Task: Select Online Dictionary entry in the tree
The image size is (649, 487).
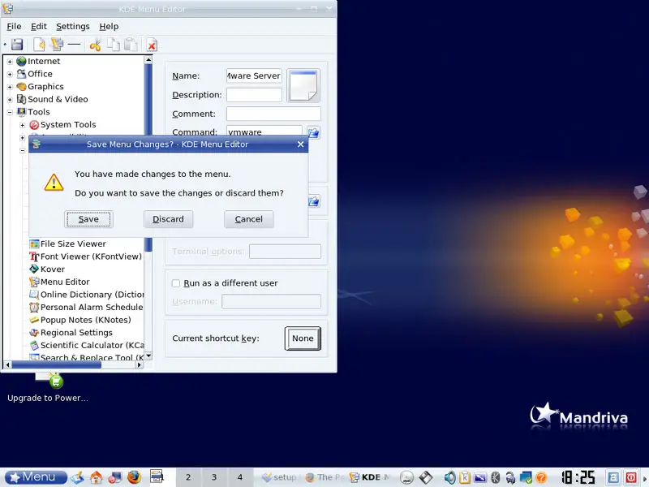Action: (x=87, y=295)
